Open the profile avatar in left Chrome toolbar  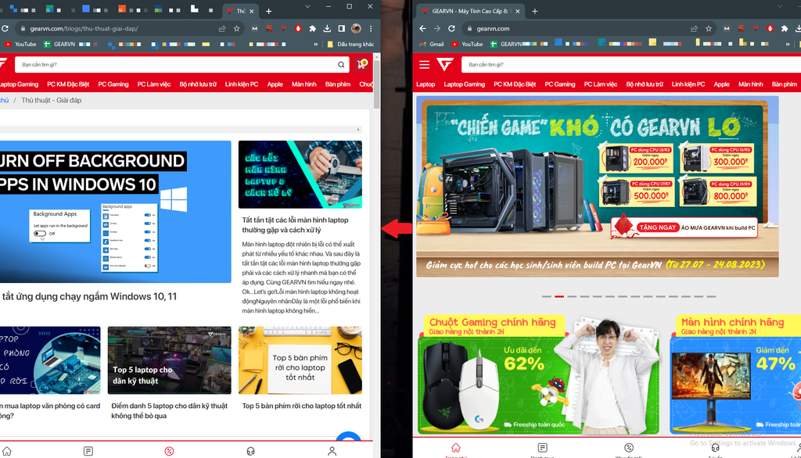(356, 29)
